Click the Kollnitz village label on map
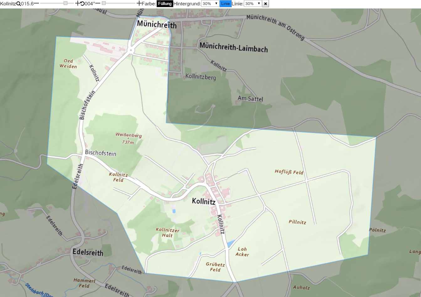421x297 pixels. 203,201
